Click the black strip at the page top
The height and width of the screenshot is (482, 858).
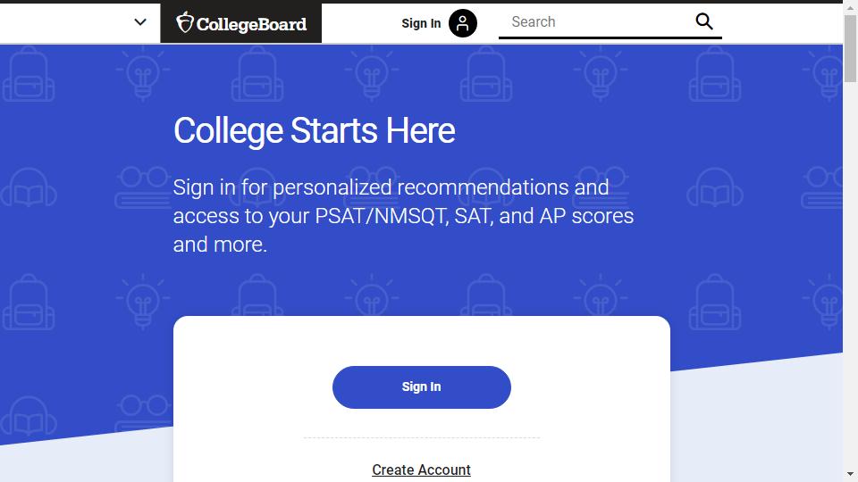coord(429,2)
